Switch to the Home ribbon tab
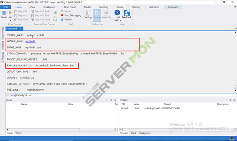 tap(18, 7)
